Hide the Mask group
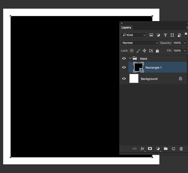188x173 pixels. [x=124, y=58]
